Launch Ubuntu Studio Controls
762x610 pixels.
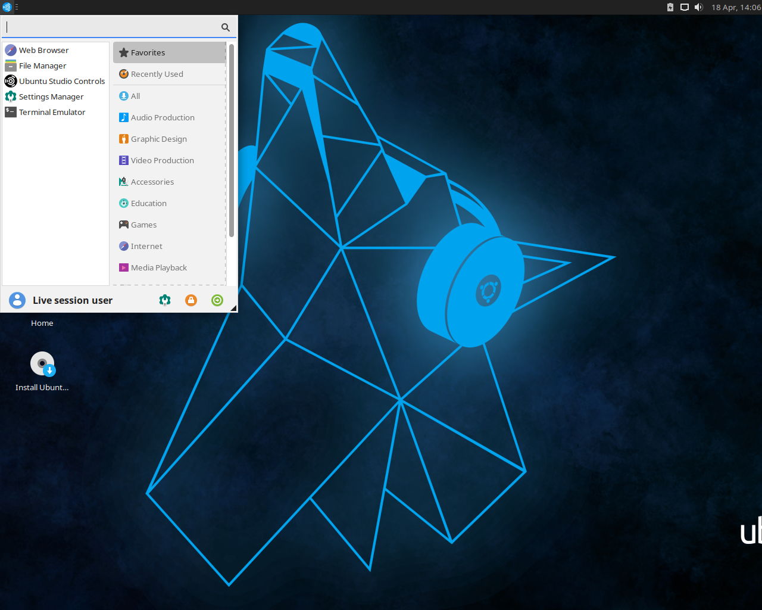pyautogui.click(x=56, y=81)
